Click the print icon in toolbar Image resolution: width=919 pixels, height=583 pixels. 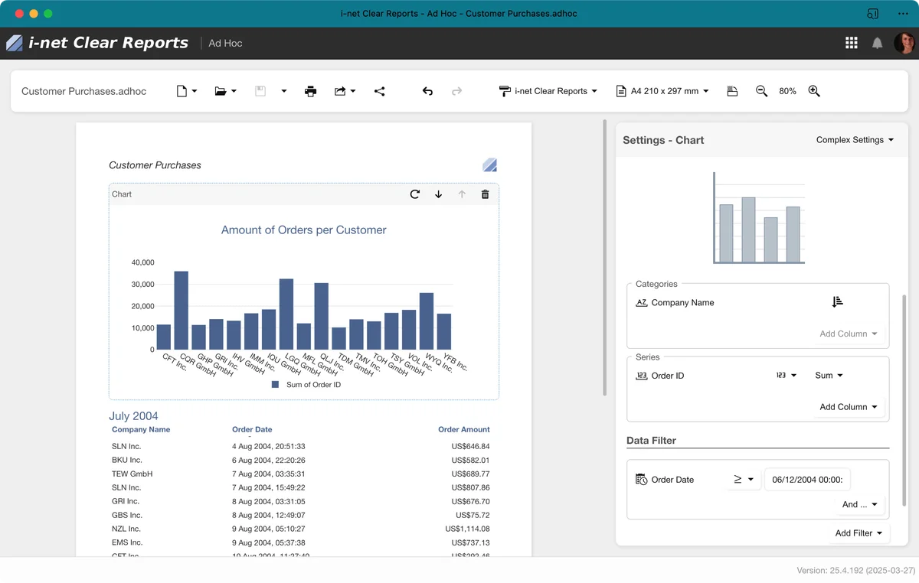click(x=310, y=91)
